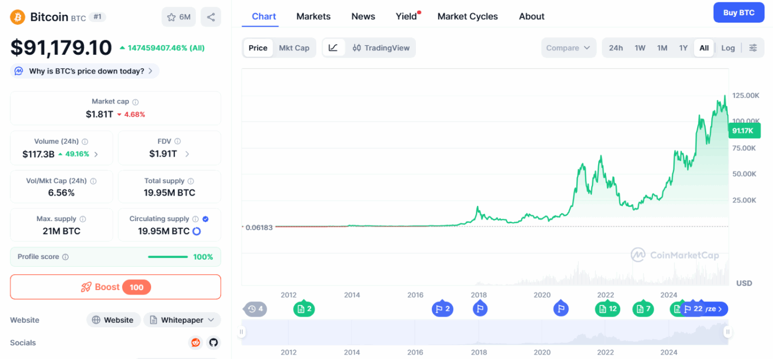Image resolution: width=773 pixels, height=359 pixels.
Task: Click the right handle of range slider
Action: pyautogui.click(x=728, y=332)
